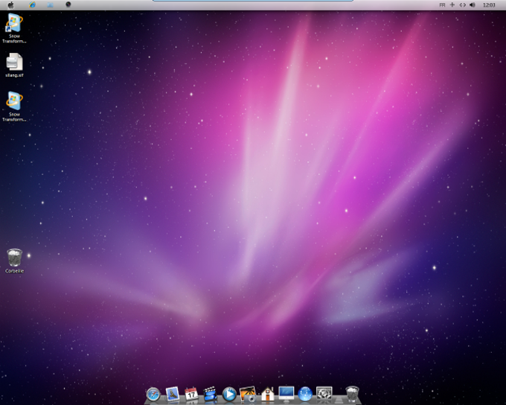Open the photo and camera app in dock
This screenshot has height=405, width=506.
[248, 394]
